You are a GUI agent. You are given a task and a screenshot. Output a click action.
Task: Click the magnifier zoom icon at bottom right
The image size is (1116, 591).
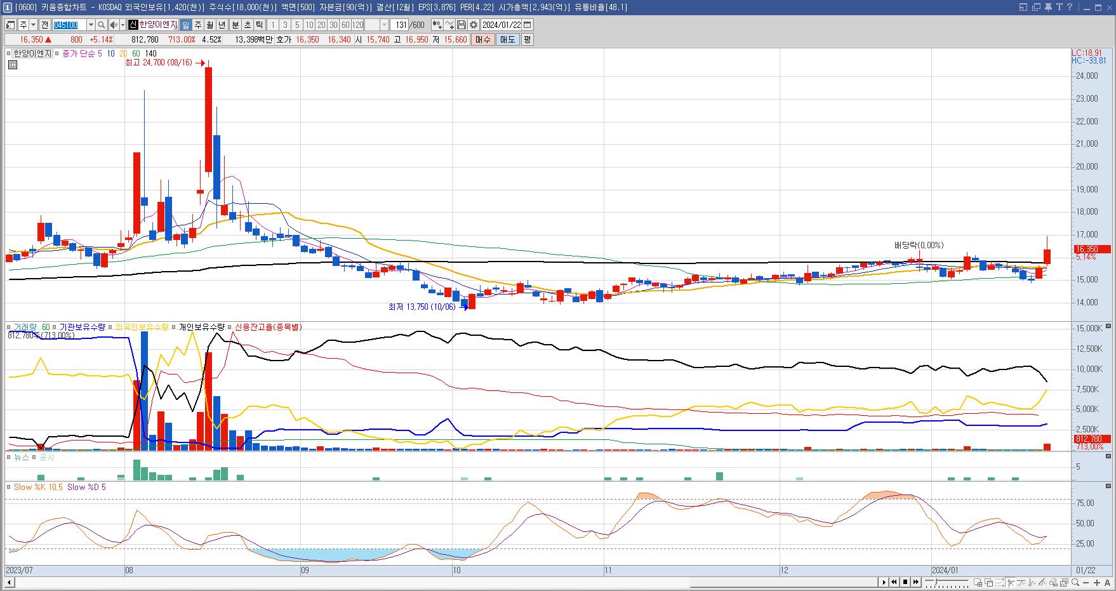1075,582
